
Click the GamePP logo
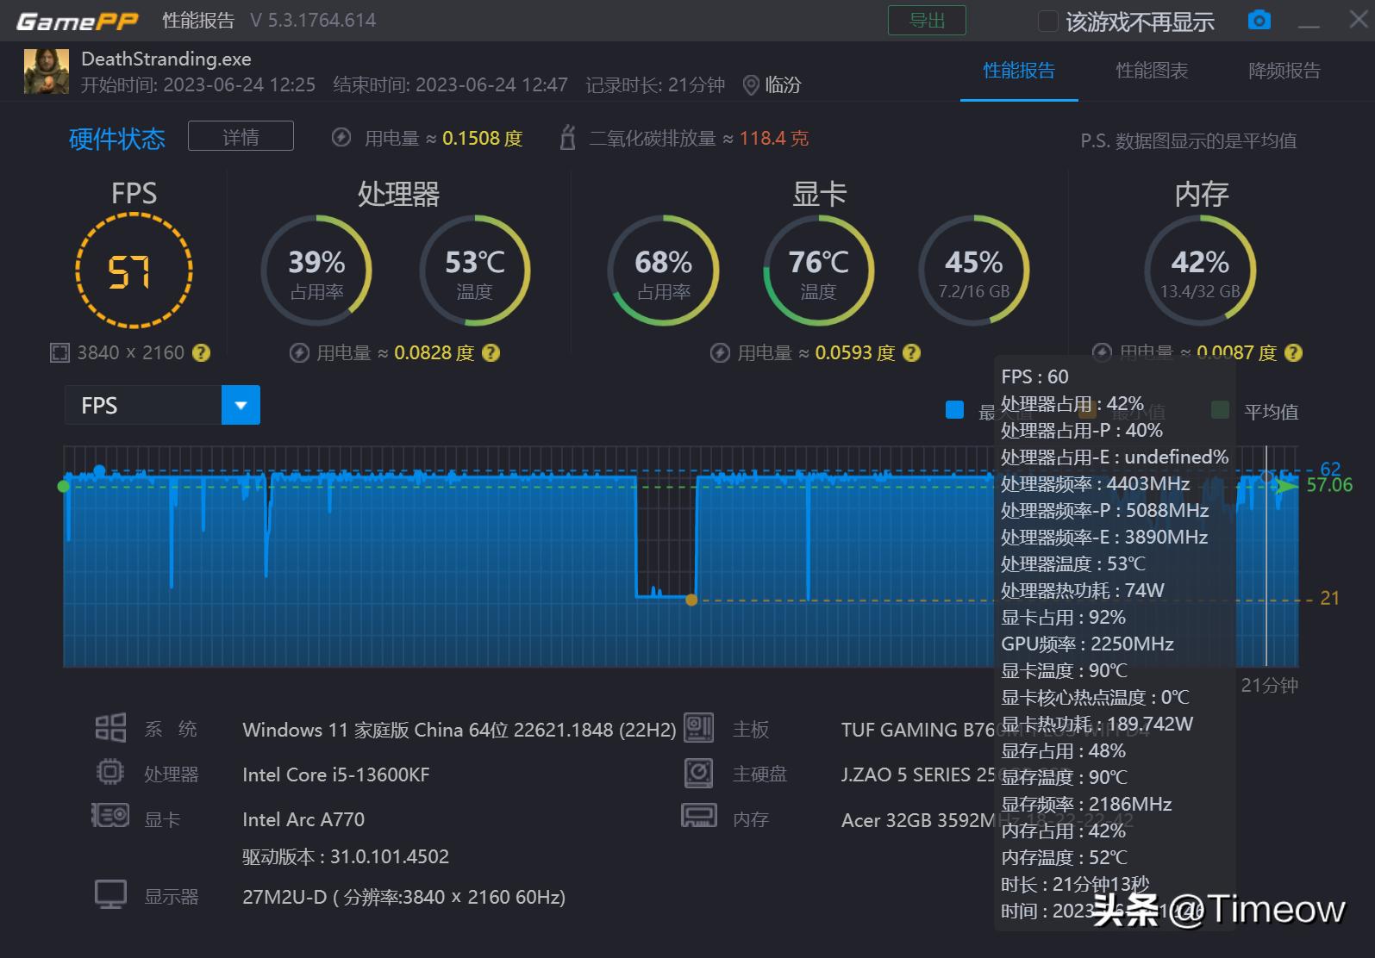coord(77,21)
